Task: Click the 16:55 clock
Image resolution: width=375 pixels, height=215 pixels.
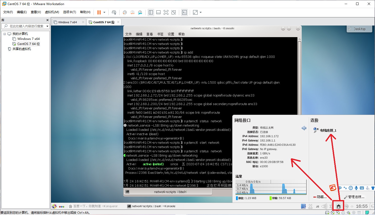Action: click(x=362, y=206)
